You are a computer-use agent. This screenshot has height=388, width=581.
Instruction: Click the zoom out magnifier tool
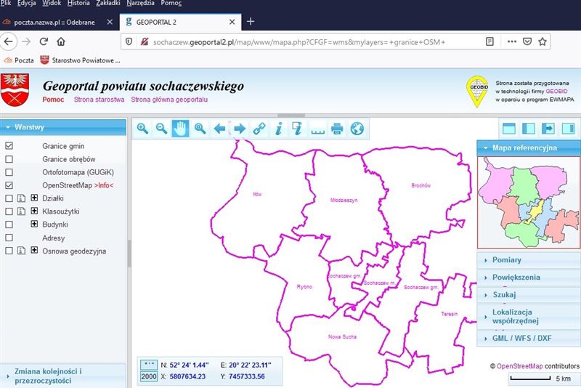162,129
